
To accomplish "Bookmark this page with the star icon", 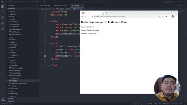I will click(162, 16).
